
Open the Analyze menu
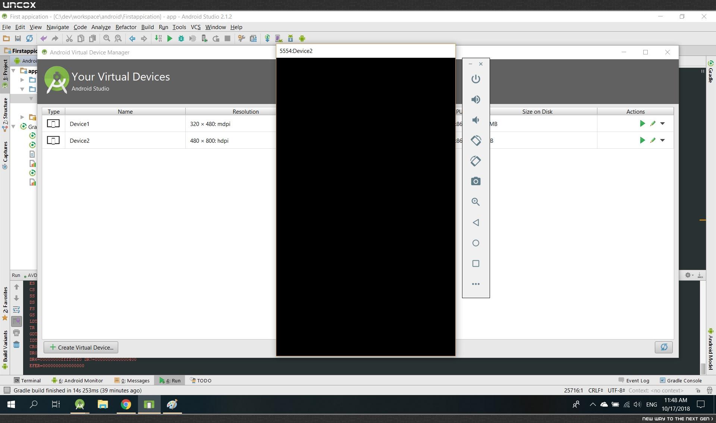point(101,27)
